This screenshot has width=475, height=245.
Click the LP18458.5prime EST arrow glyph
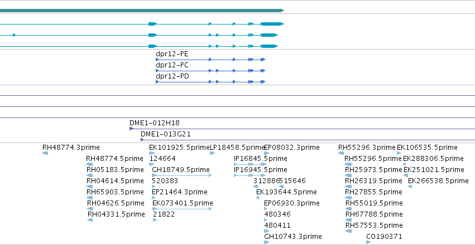point(212,153)
